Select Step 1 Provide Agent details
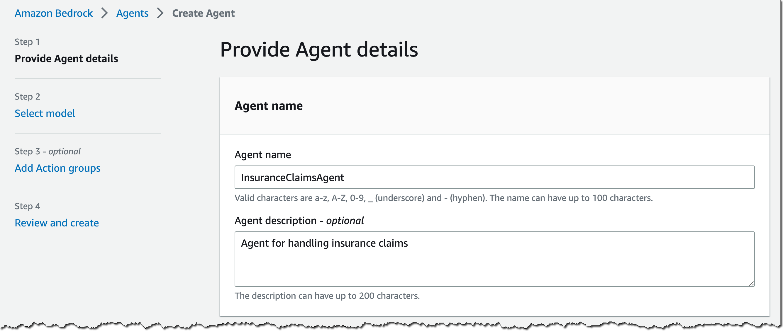 click(66, 59)
